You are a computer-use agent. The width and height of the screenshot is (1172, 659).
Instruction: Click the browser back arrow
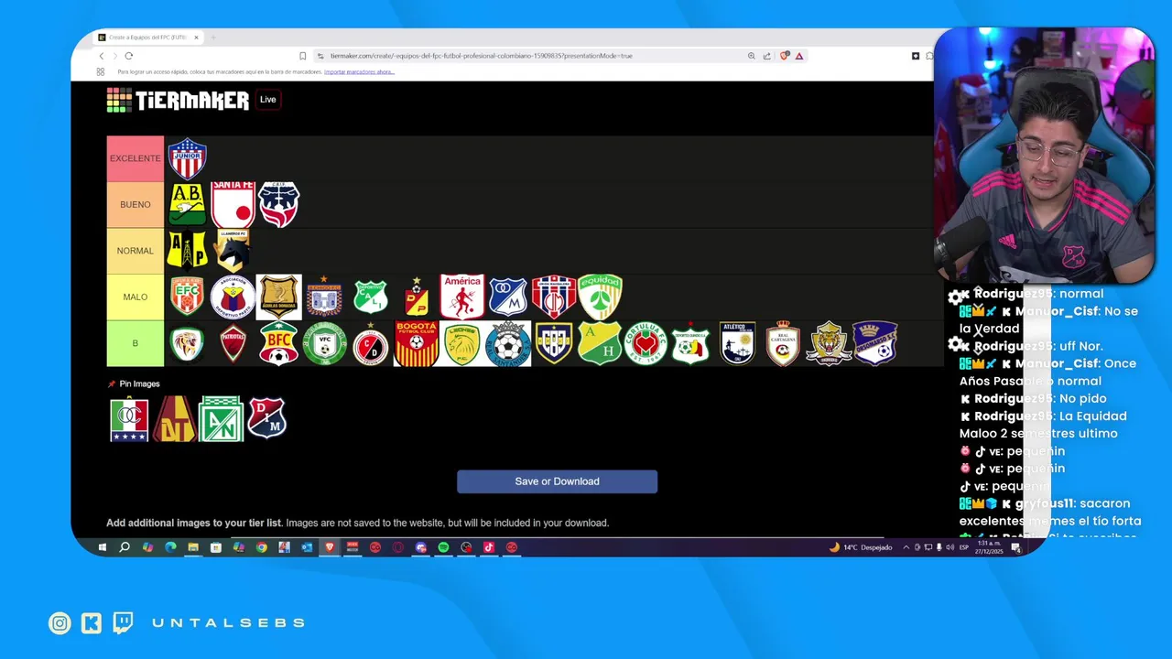pos(102,56)
